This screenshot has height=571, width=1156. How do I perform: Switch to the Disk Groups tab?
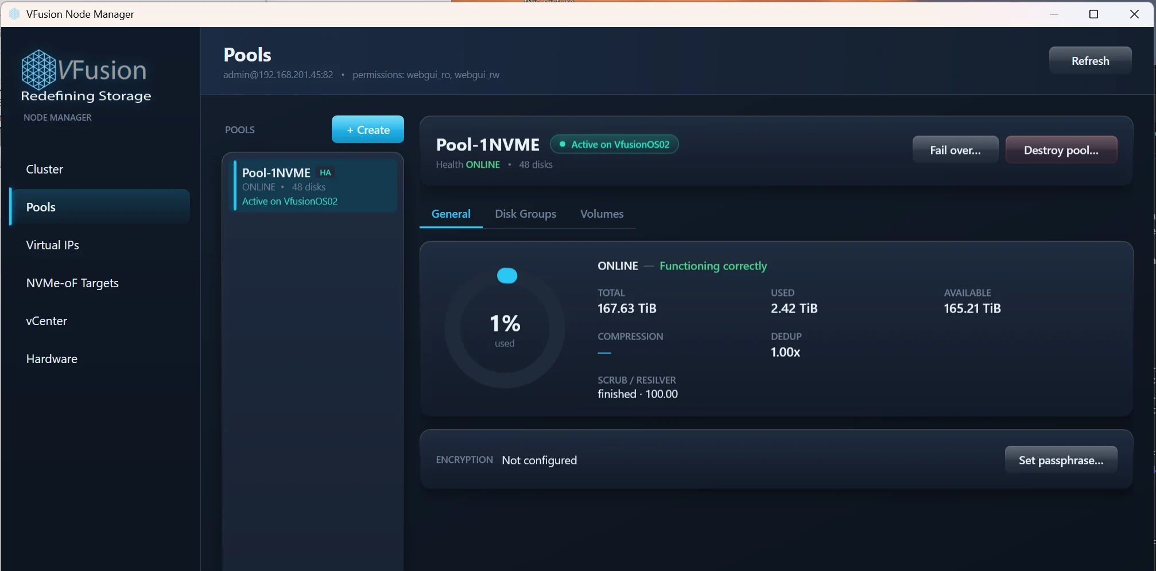click(525, 214)
